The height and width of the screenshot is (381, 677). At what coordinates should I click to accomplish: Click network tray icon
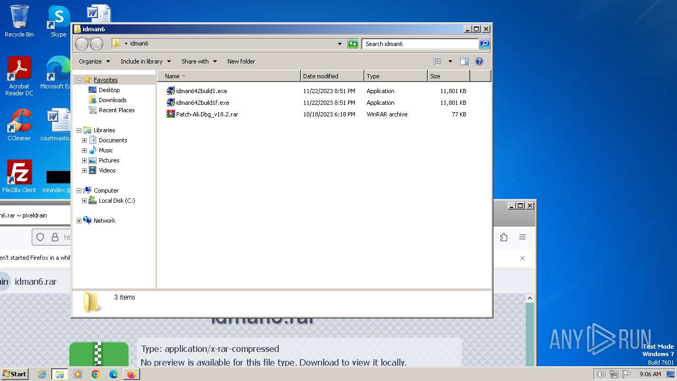click(x=614, y=374)
